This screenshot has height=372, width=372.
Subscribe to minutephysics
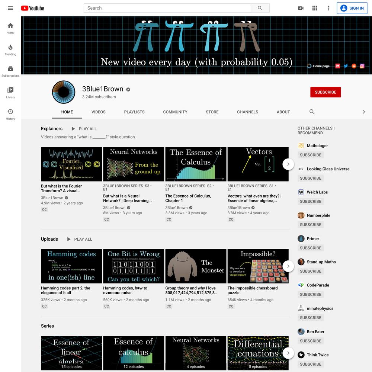(x=311, y=318)
